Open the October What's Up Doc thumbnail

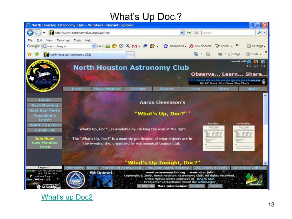(x=213, y=138)
